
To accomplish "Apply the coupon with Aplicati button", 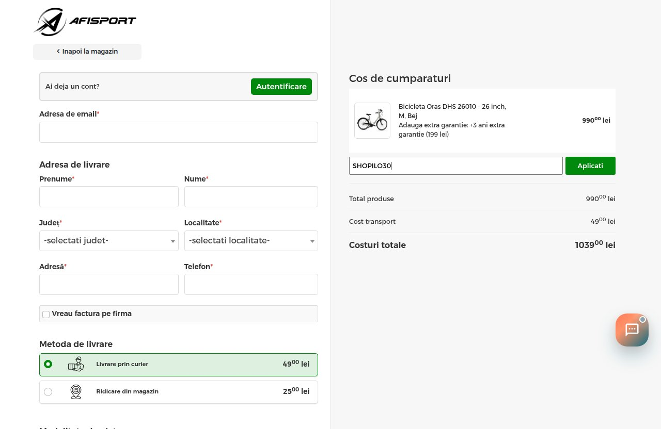I will [x=590, y=166].
